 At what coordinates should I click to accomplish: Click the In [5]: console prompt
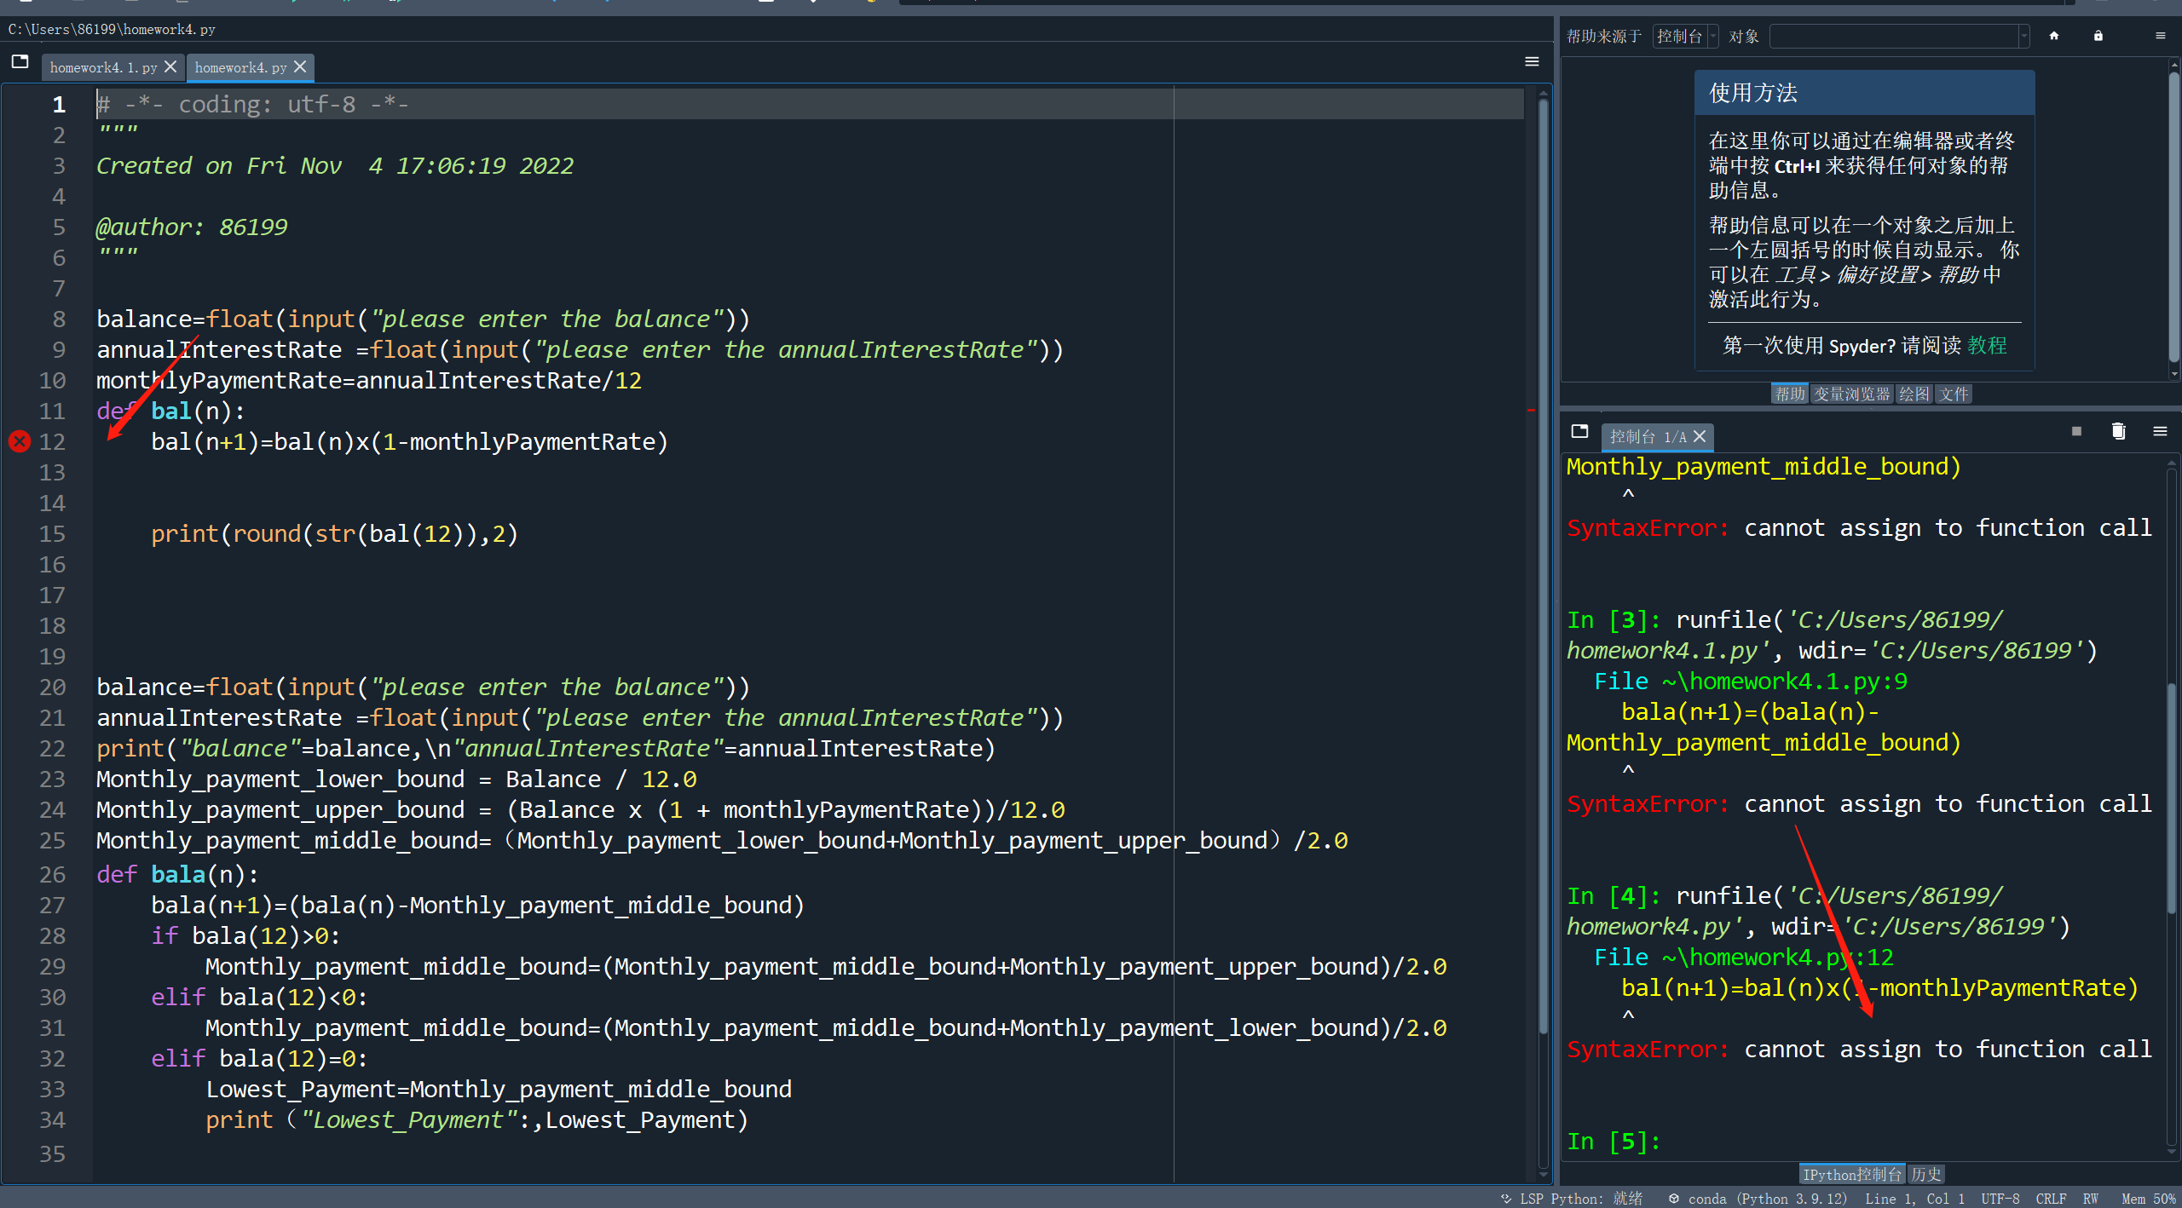point(1614,1142)
